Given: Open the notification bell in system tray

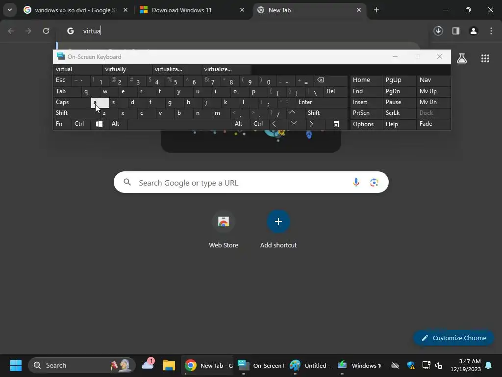Looking at the screenshot, I should point(488,365).
